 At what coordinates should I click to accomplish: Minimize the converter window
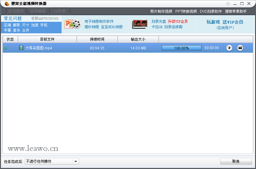click(235, 4)
